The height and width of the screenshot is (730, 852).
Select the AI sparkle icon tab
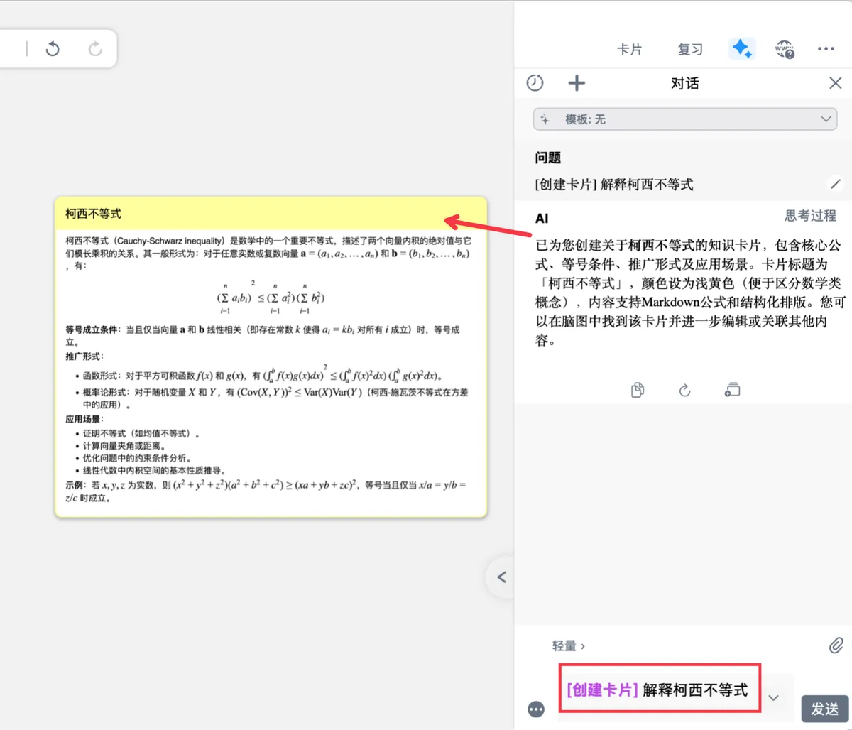(x=742, y=48)
